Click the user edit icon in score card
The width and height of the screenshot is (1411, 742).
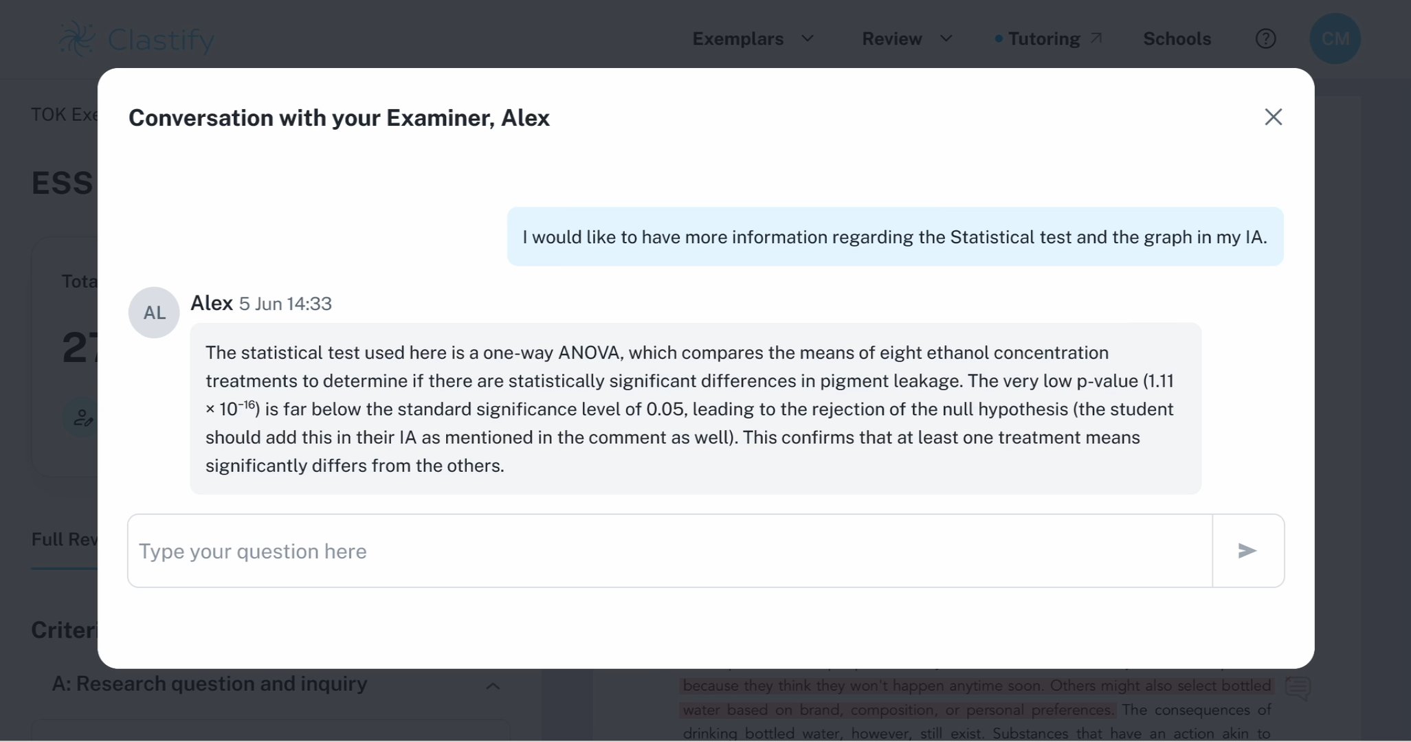coord(83,417)
